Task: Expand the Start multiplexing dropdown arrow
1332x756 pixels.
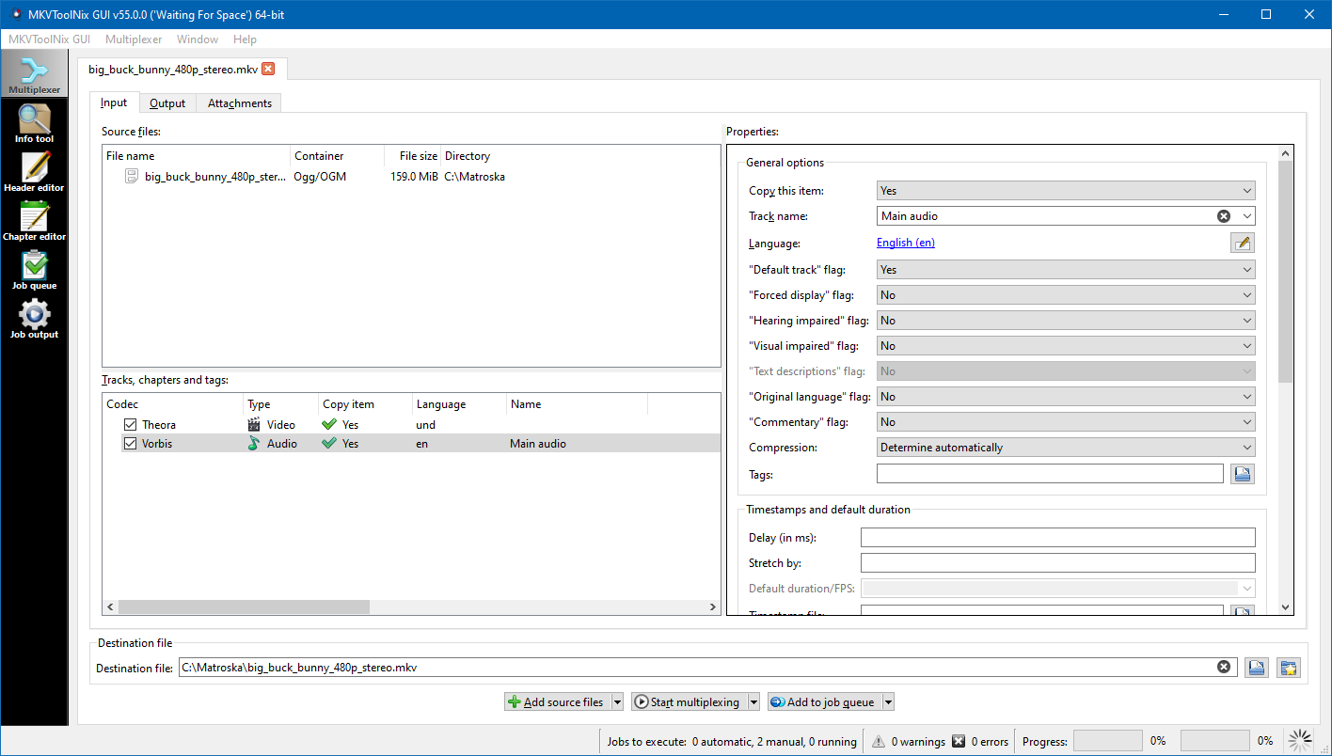Action: click(x=753, y=701)
